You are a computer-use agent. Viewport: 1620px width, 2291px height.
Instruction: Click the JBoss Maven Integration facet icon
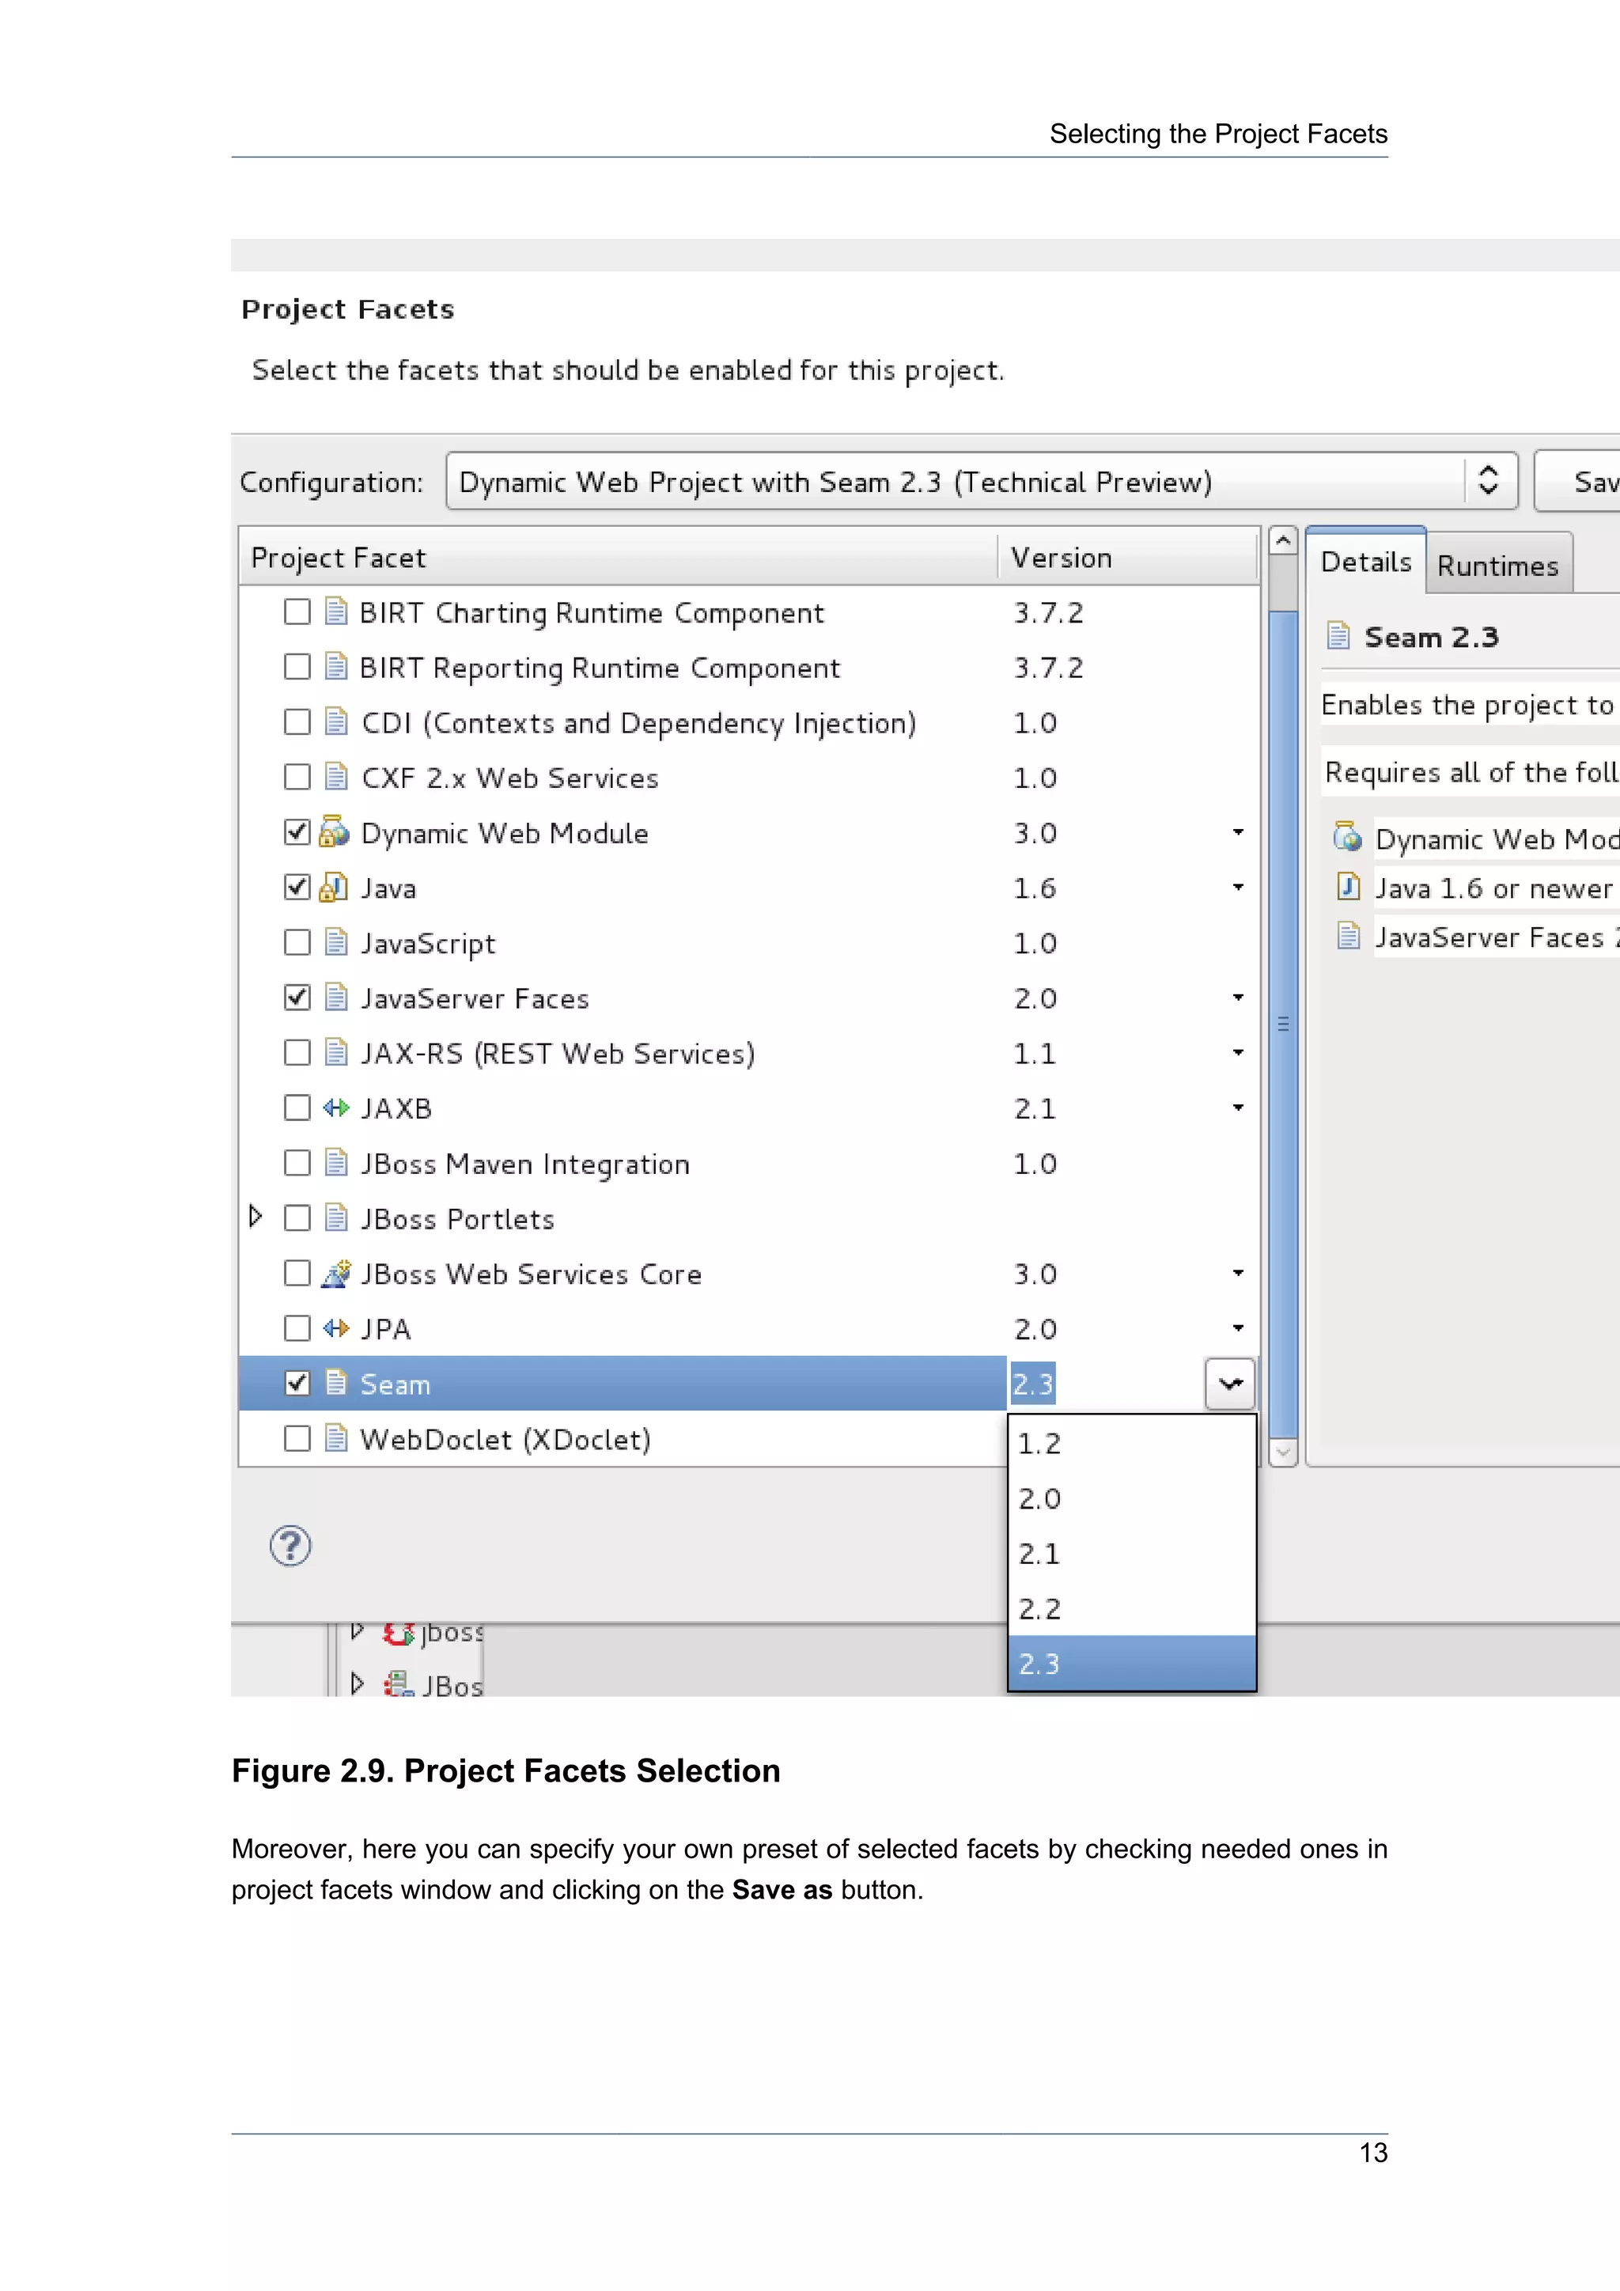click(x=336, y=1162)
